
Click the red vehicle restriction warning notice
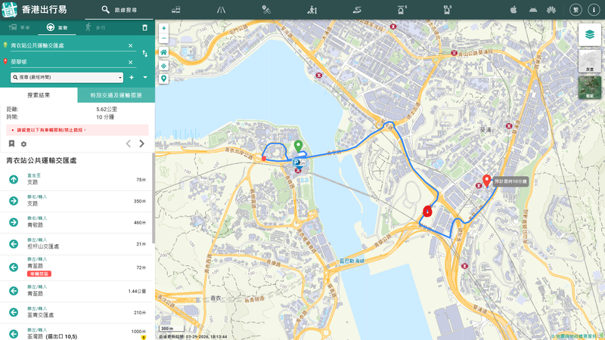click(77, 130)
